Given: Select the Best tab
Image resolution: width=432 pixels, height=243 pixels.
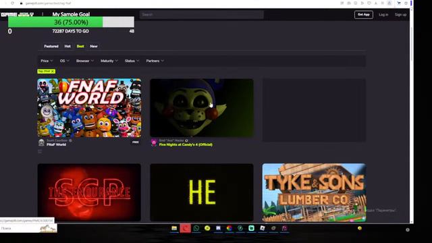Looking at the screenshot, I should [x=80, y=47].
